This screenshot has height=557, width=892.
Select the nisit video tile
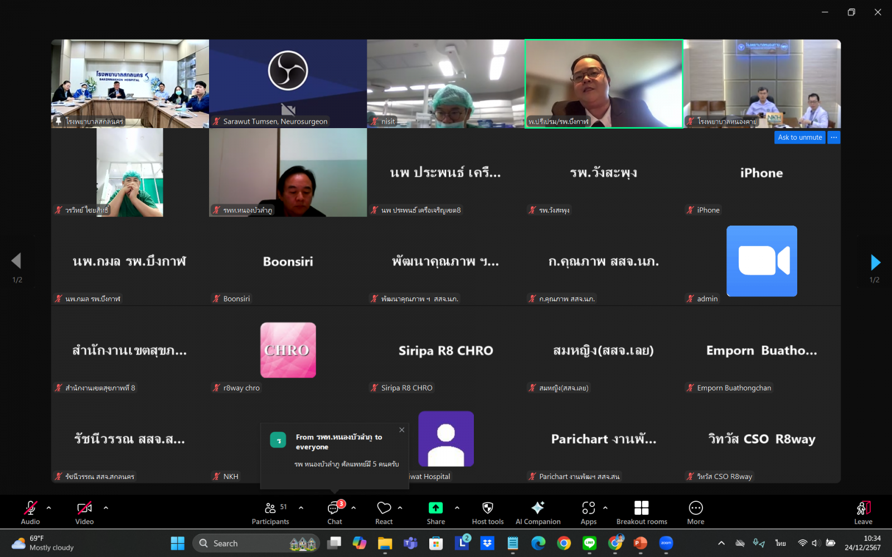pyautogui.click(x=446, y=84)
